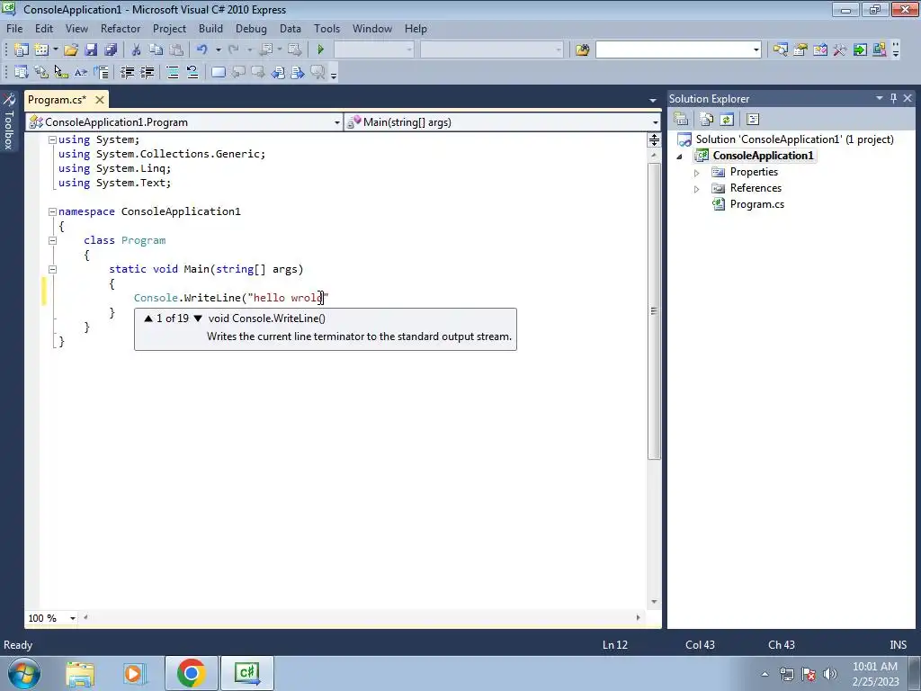Click the Display Object Member List icon
The height and width of the screenshot is (691, 921).
click(22, 72)
